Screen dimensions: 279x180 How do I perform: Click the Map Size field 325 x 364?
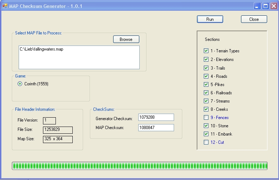58,139
